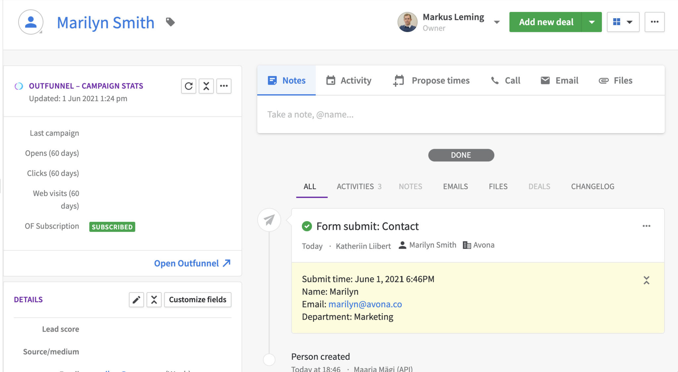This screenshot has width=678, height=372.
Task: Collapse the Form submit details box
Action: click(x=647, y=280)
